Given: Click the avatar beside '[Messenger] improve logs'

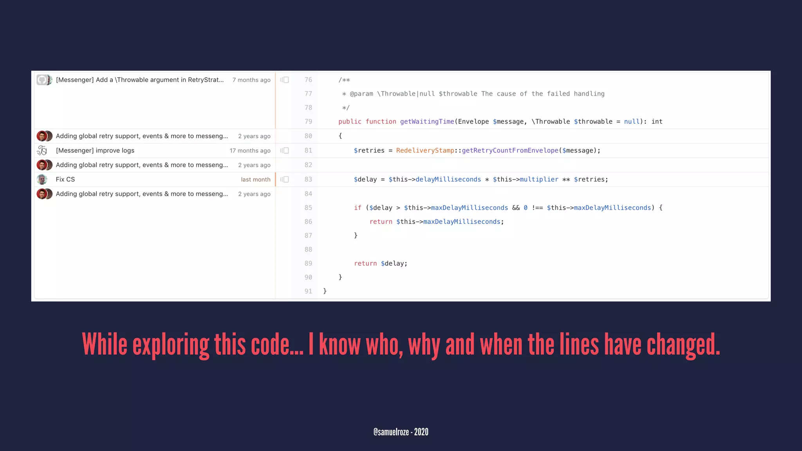Looking at the screenshot, I should pyautogui.click(x=42, y=150).
